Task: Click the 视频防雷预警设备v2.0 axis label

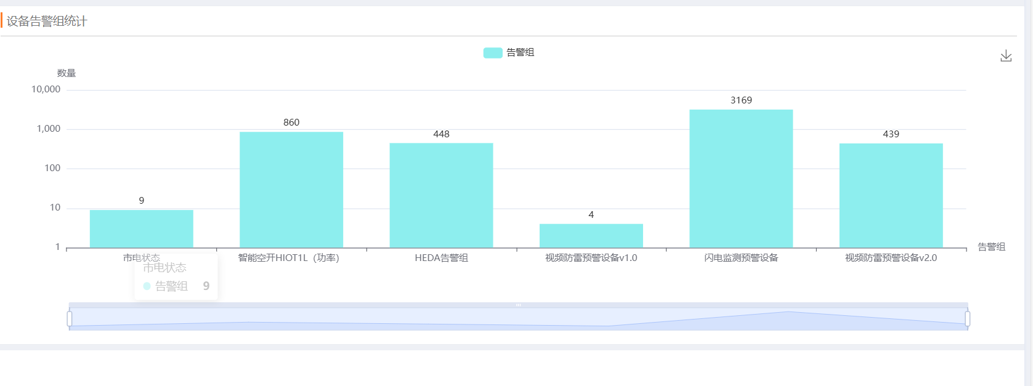Action: (x=891, y=258)
